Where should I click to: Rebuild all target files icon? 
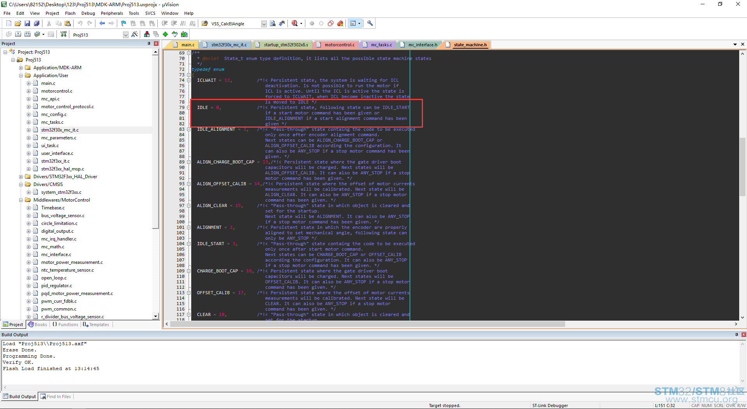coord(27,34)
